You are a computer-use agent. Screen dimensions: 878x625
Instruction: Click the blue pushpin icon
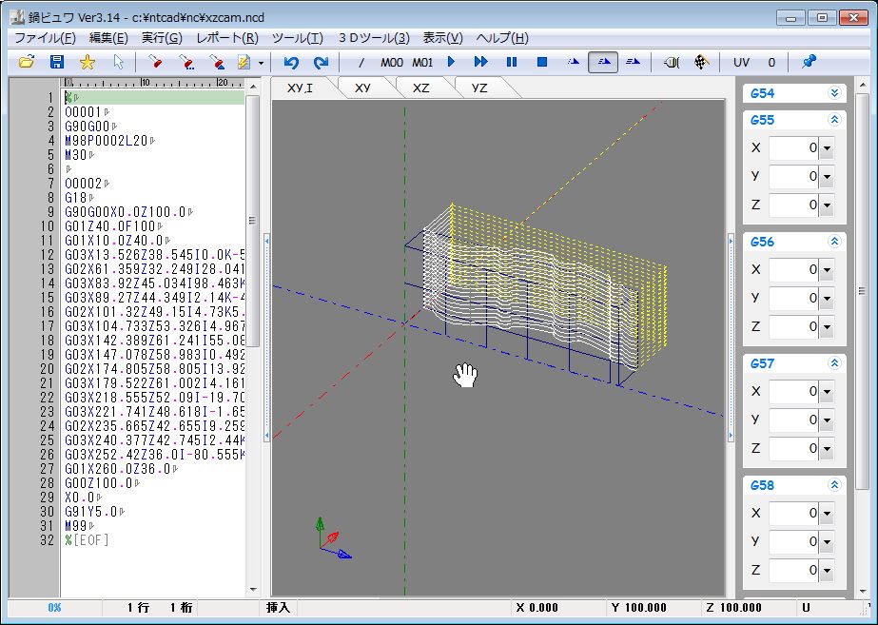[809, 62]
